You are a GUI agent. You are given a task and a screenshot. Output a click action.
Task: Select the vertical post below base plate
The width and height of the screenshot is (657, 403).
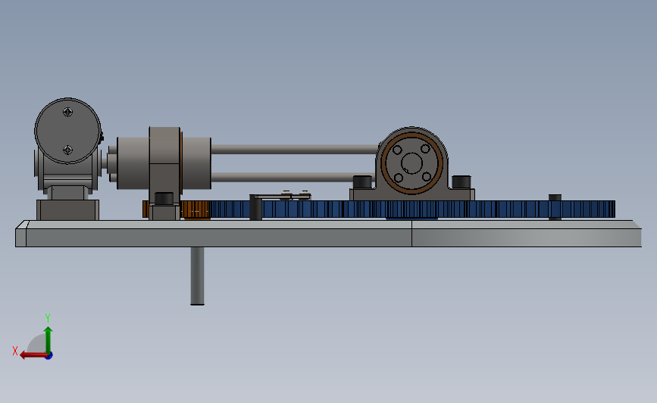[197, 276]
